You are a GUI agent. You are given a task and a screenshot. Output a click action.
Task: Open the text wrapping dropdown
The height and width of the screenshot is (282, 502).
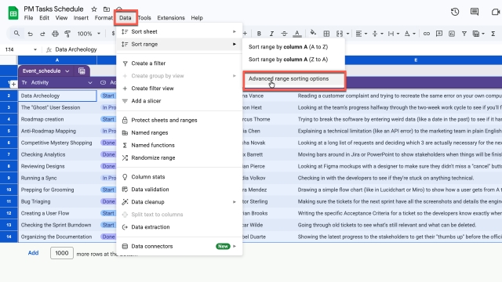394,34
